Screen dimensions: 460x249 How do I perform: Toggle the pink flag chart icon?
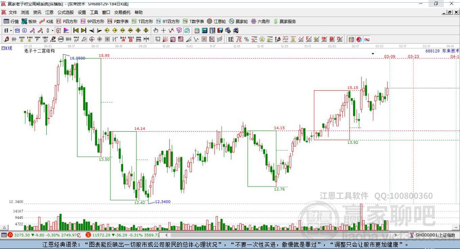click(66, 31)
